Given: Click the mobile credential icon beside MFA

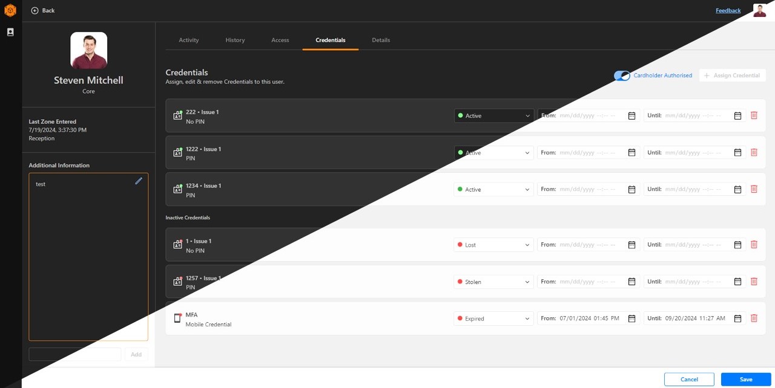Looking at the screenshot, I should click(177, 318).
